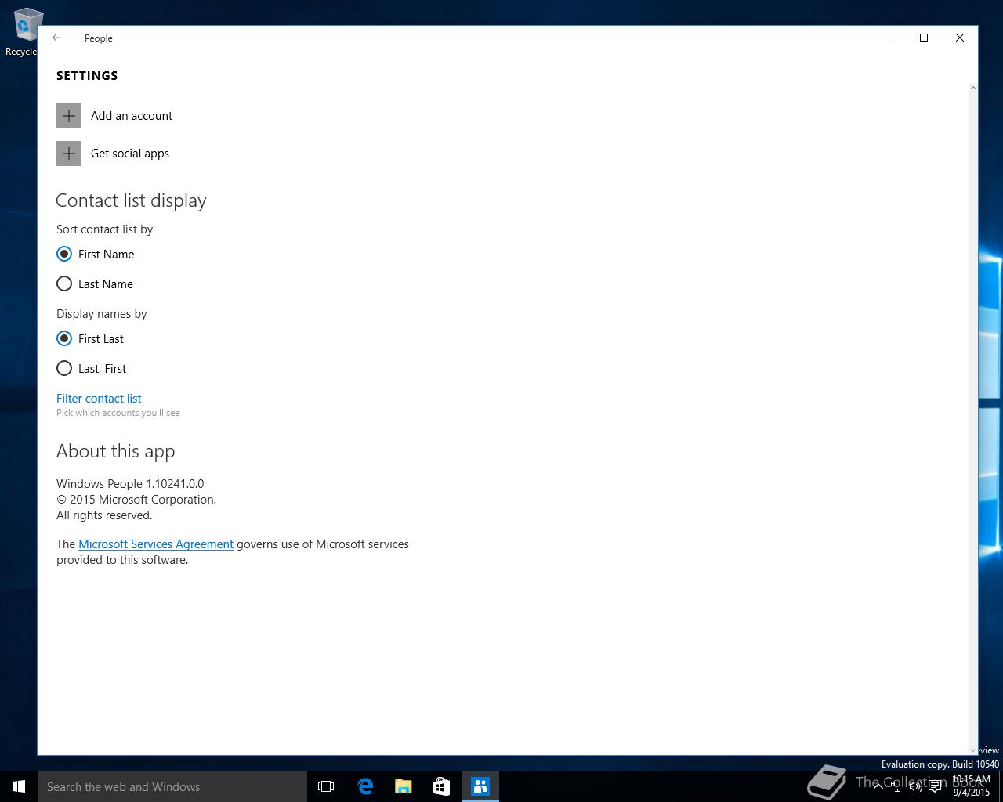Open the network icon in system tray
This screenshot has height=802, width=1003.
pos(897,786)
